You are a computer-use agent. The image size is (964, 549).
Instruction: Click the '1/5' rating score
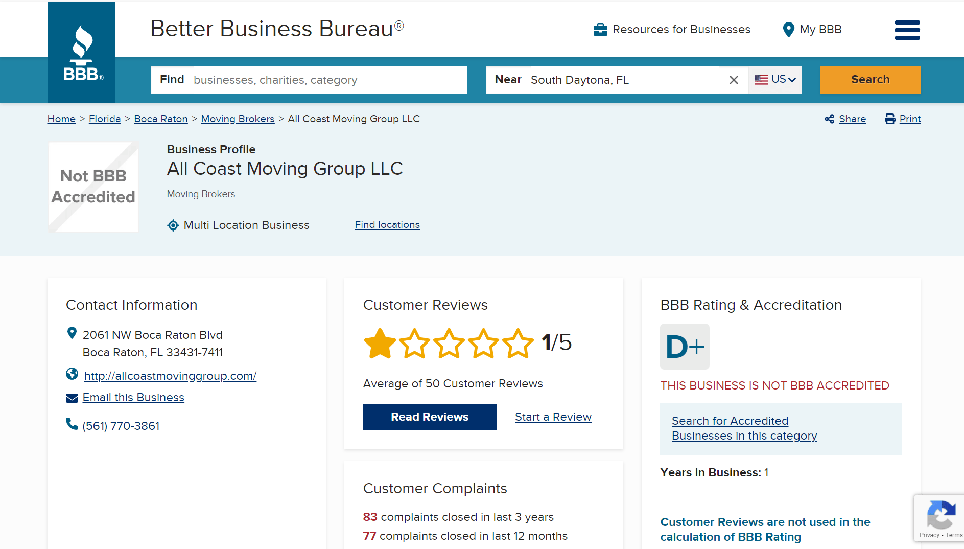(556, 342)
